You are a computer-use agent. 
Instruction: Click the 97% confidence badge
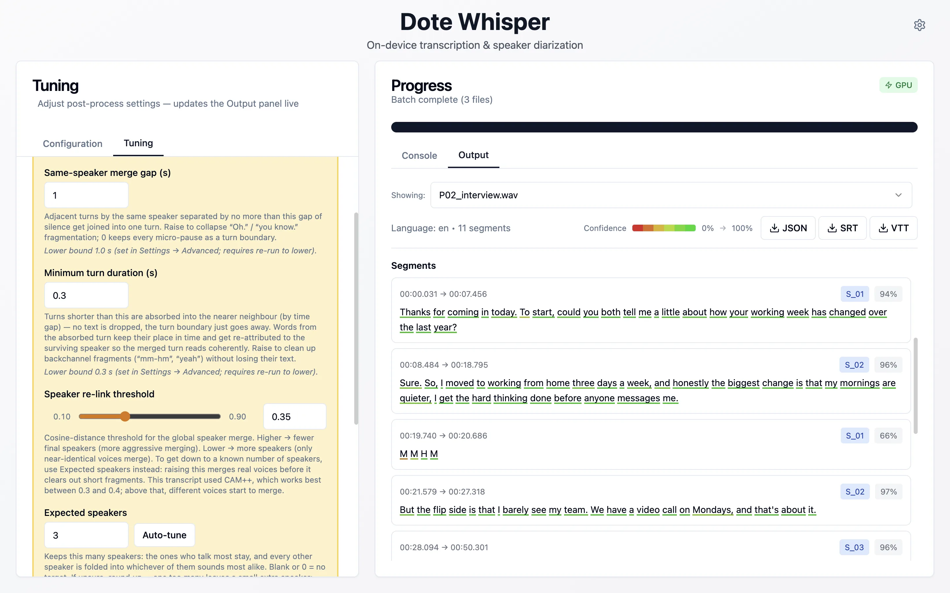point(888,492)
